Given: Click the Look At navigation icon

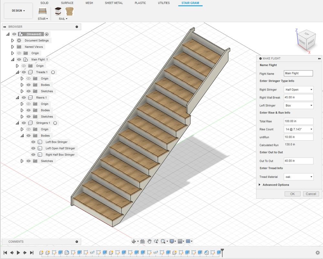Looking at the screenshot, I should click(142, 241).
